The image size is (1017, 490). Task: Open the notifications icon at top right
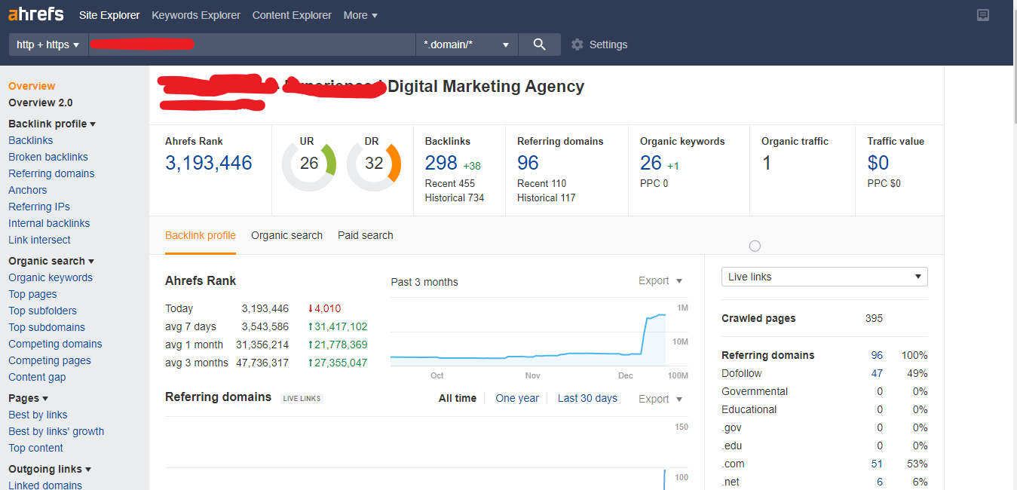click(982, 15)
